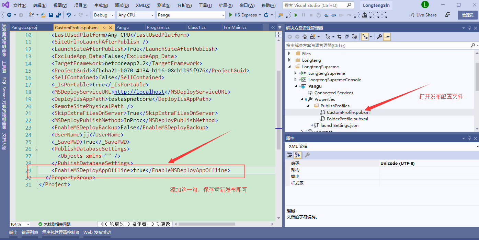Click Show All Files icon in Solution Explorer

point(355,37)
